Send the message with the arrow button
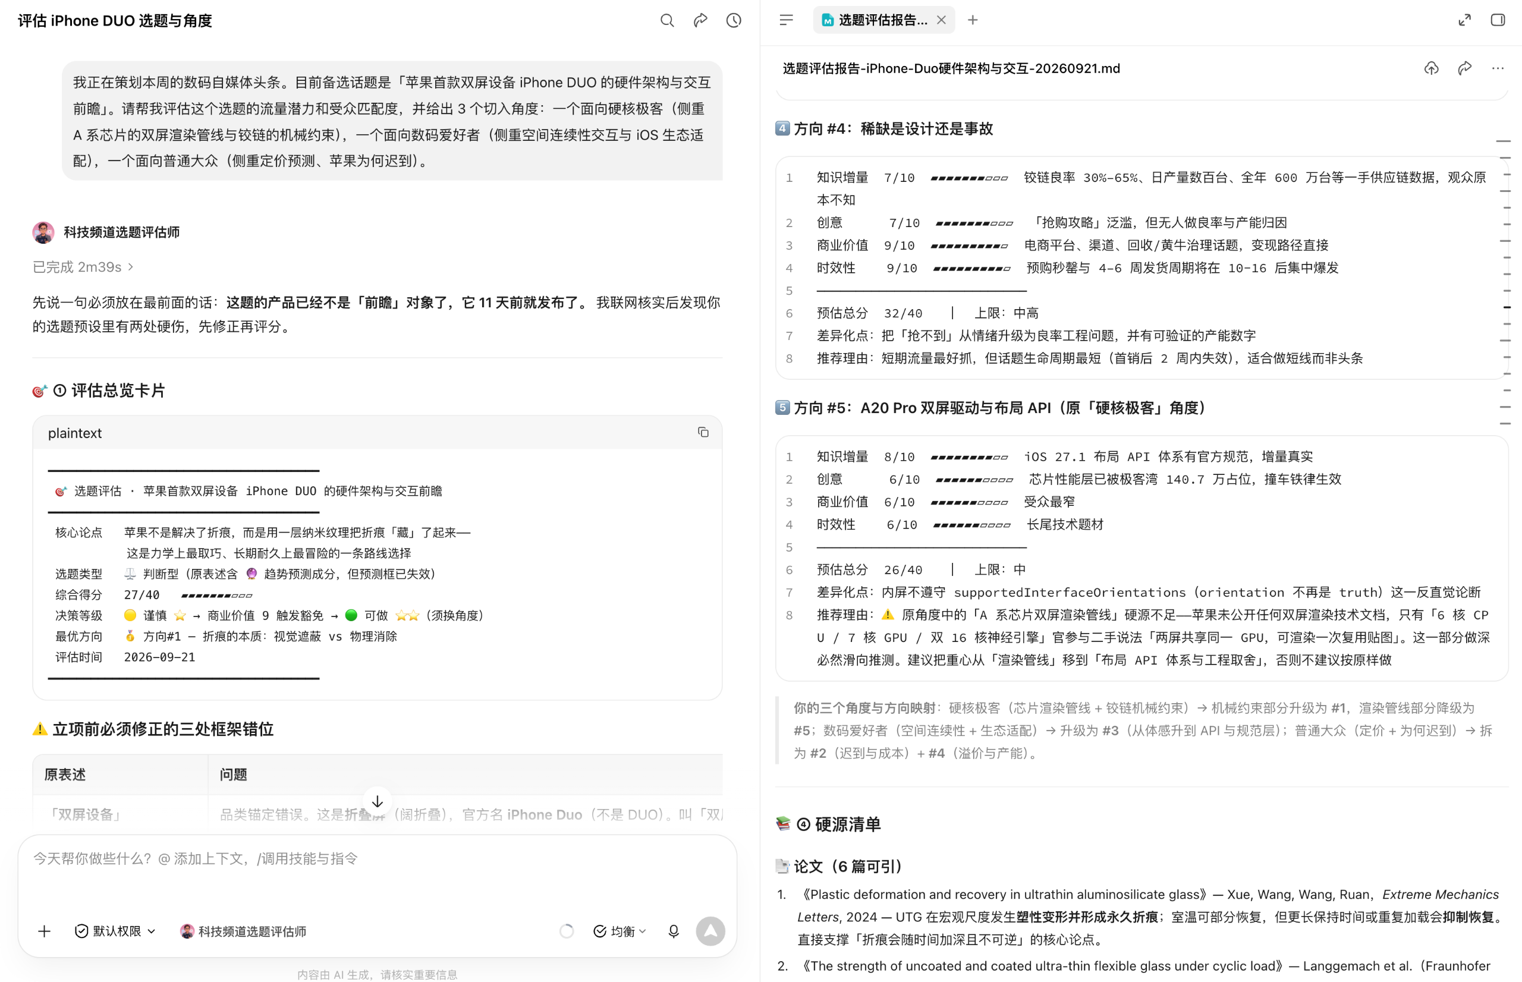 coord(710,931)
